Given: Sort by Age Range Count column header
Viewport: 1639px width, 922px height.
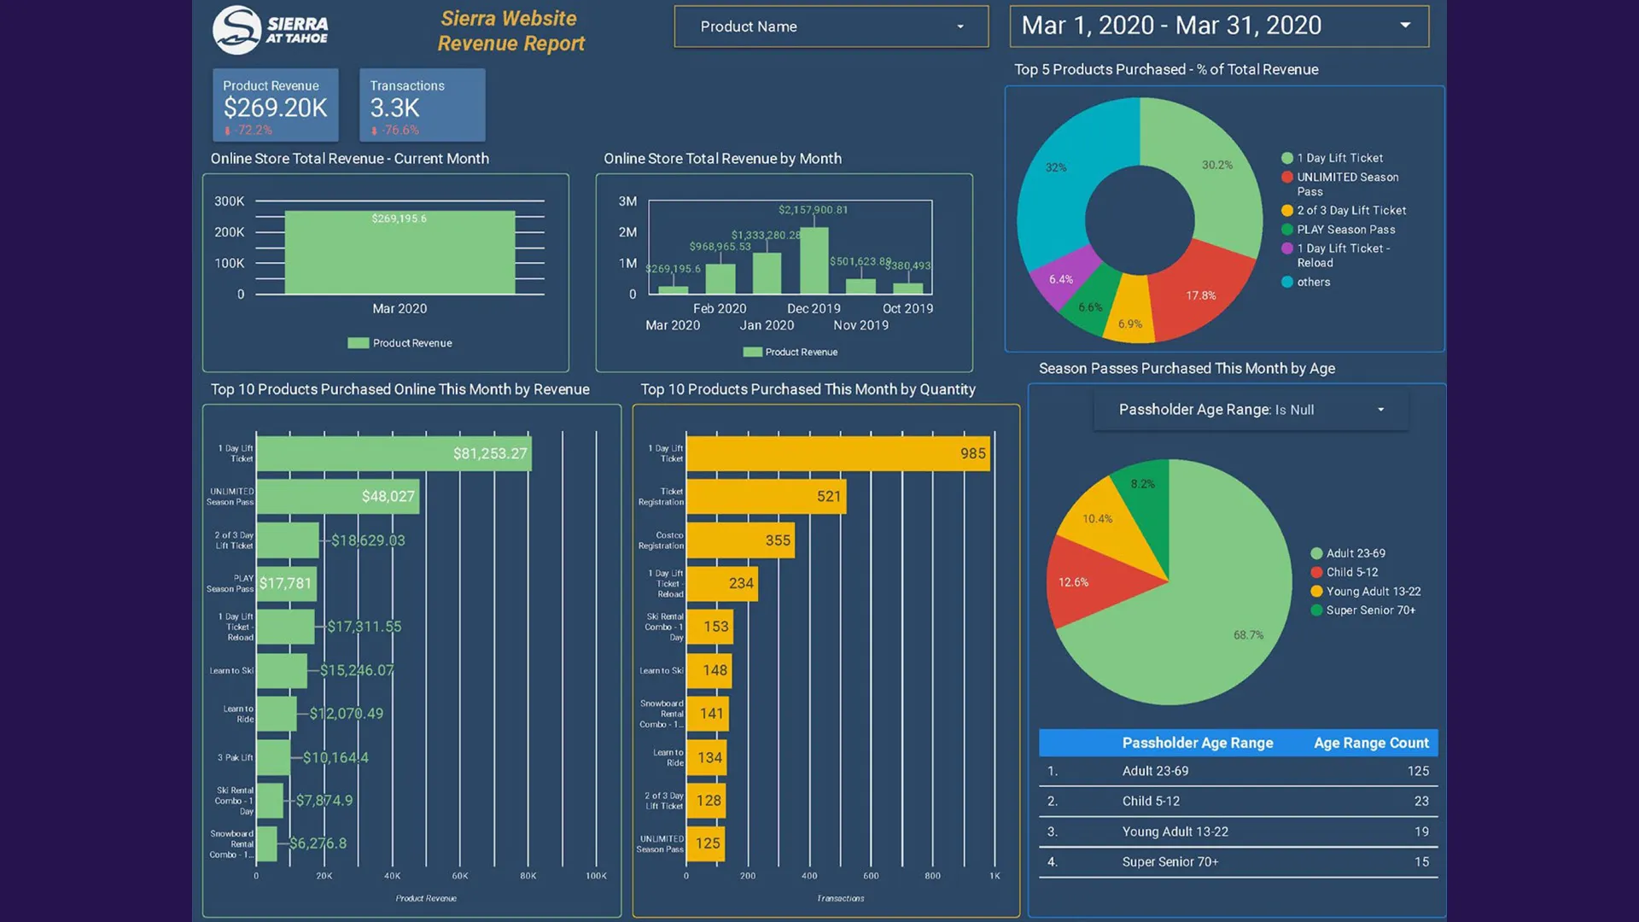Looking at the screenshot, I should pos(1371,743).
